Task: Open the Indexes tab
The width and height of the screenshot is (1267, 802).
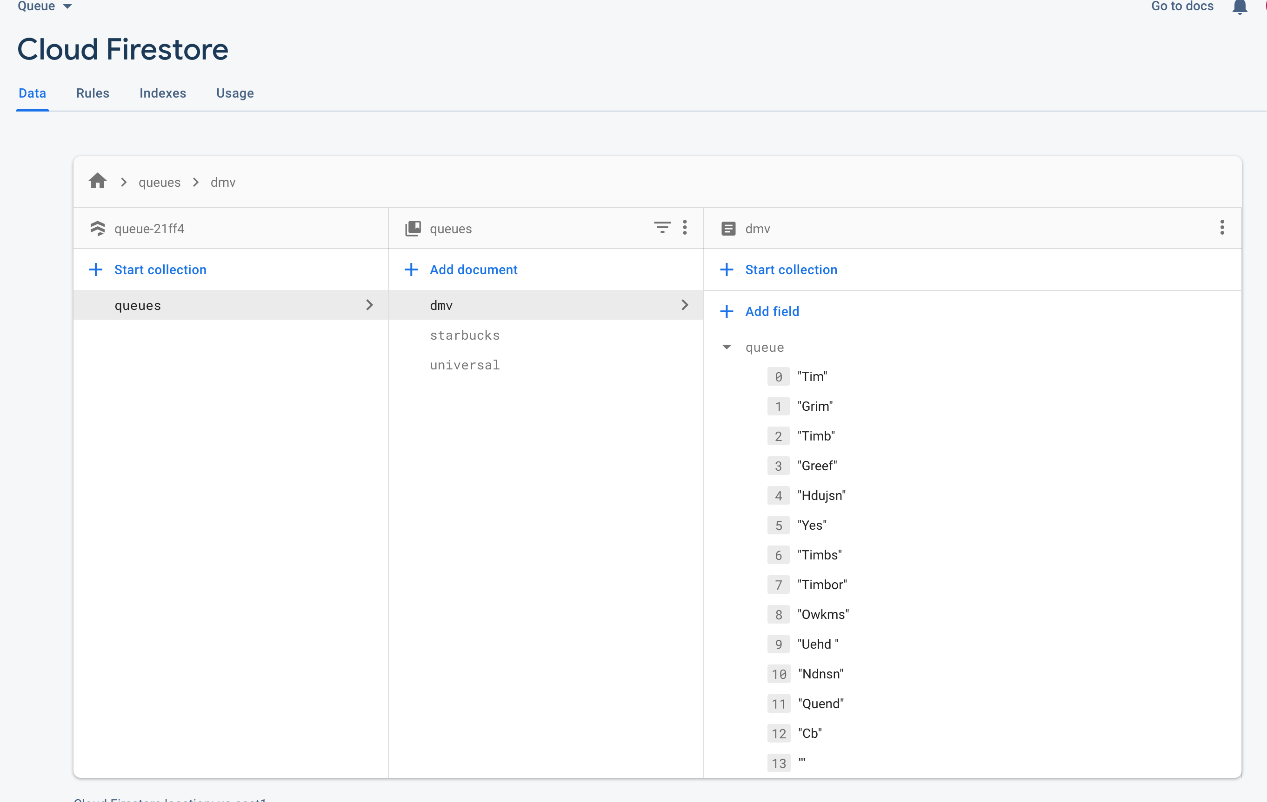Action: (163, 93)
